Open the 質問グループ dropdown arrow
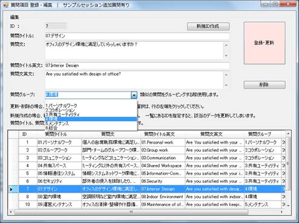 [134, 95]
